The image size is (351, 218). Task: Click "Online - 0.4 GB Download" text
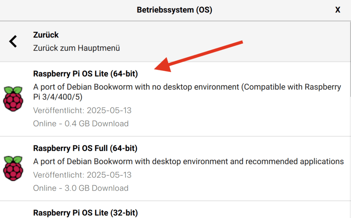click(x=81, y=124)
